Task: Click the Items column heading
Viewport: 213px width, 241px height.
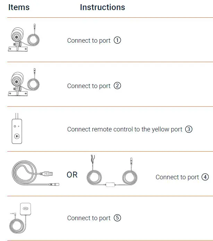Action: click(x=19, y=7)
